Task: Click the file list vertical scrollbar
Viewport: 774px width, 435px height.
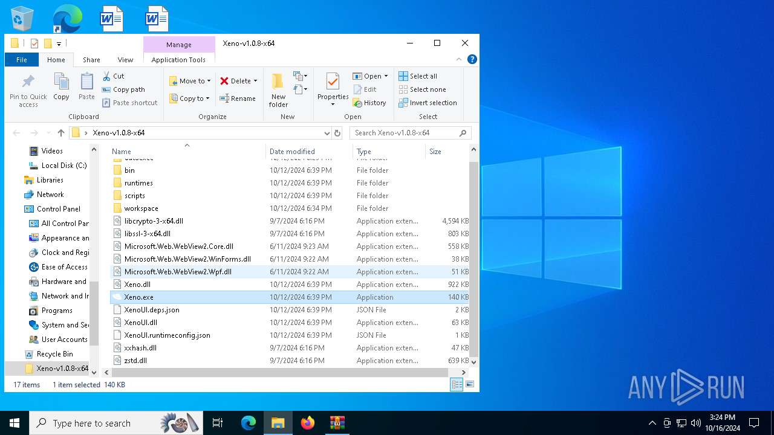Action: 473,259
